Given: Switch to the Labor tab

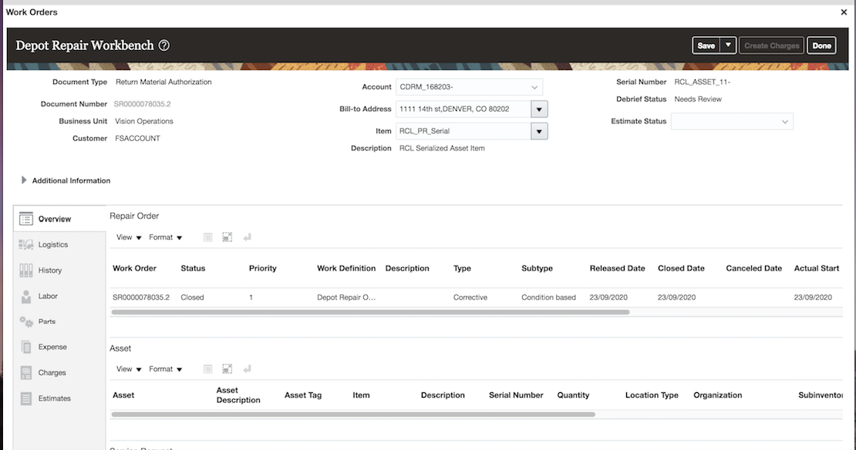Looking at the screenshot, I should [59, 296].
